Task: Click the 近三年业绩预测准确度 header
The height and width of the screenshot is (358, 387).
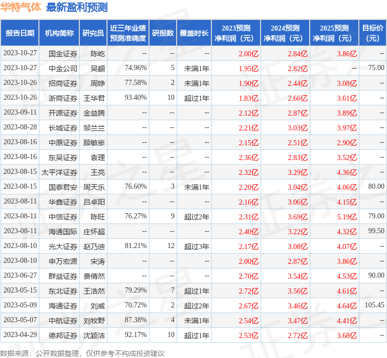Action: (128, 33)
